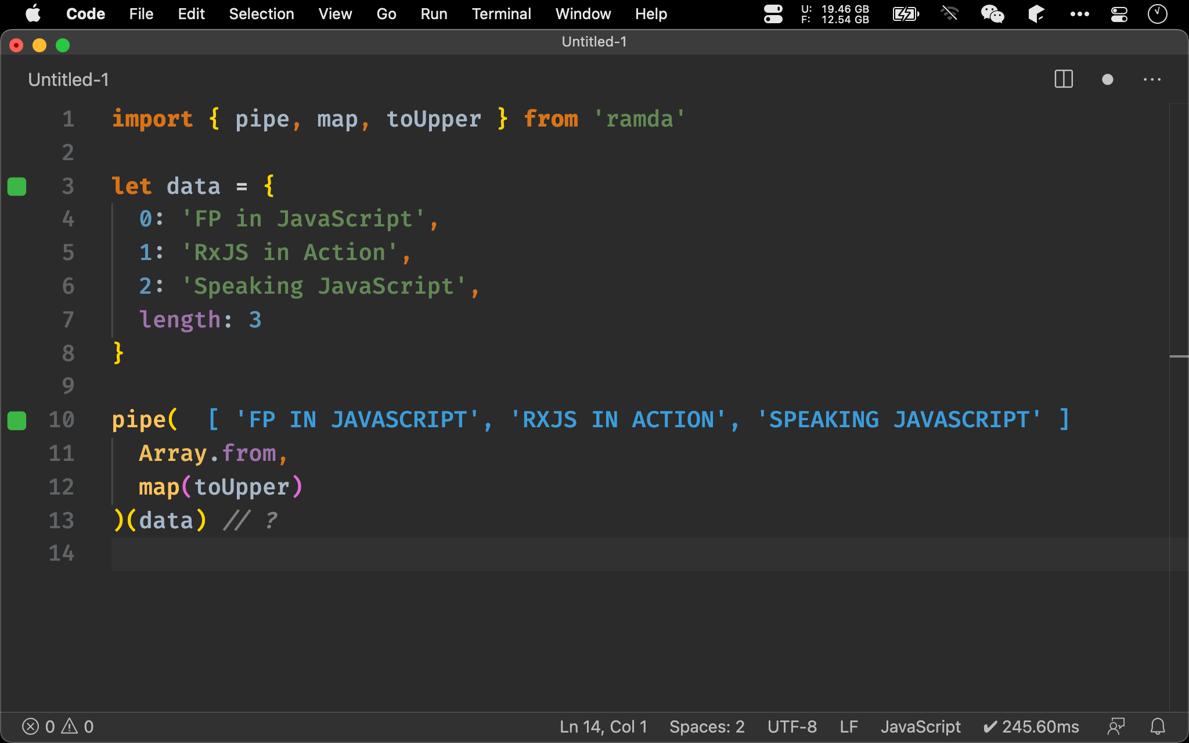Click the feedback person icon in status bar
The height and width of the screenshot is (743, 1189).
pyautogui.click(x=1116, y=726)
